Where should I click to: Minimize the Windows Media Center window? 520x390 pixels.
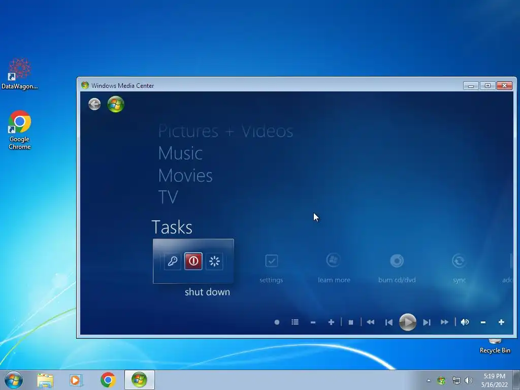pos(471,85)
